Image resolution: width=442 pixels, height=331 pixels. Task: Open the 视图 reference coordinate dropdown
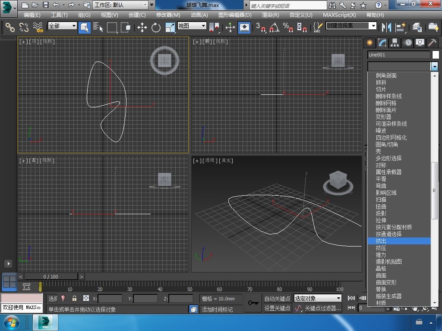[x=192, y=26]
